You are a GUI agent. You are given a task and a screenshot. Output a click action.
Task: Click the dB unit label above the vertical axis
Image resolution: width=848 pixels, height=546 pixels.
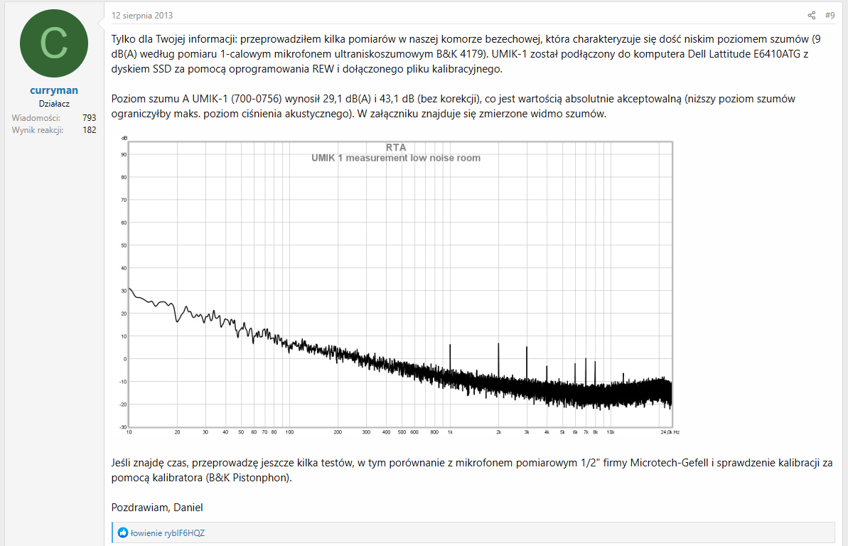(x=124, y=137)
